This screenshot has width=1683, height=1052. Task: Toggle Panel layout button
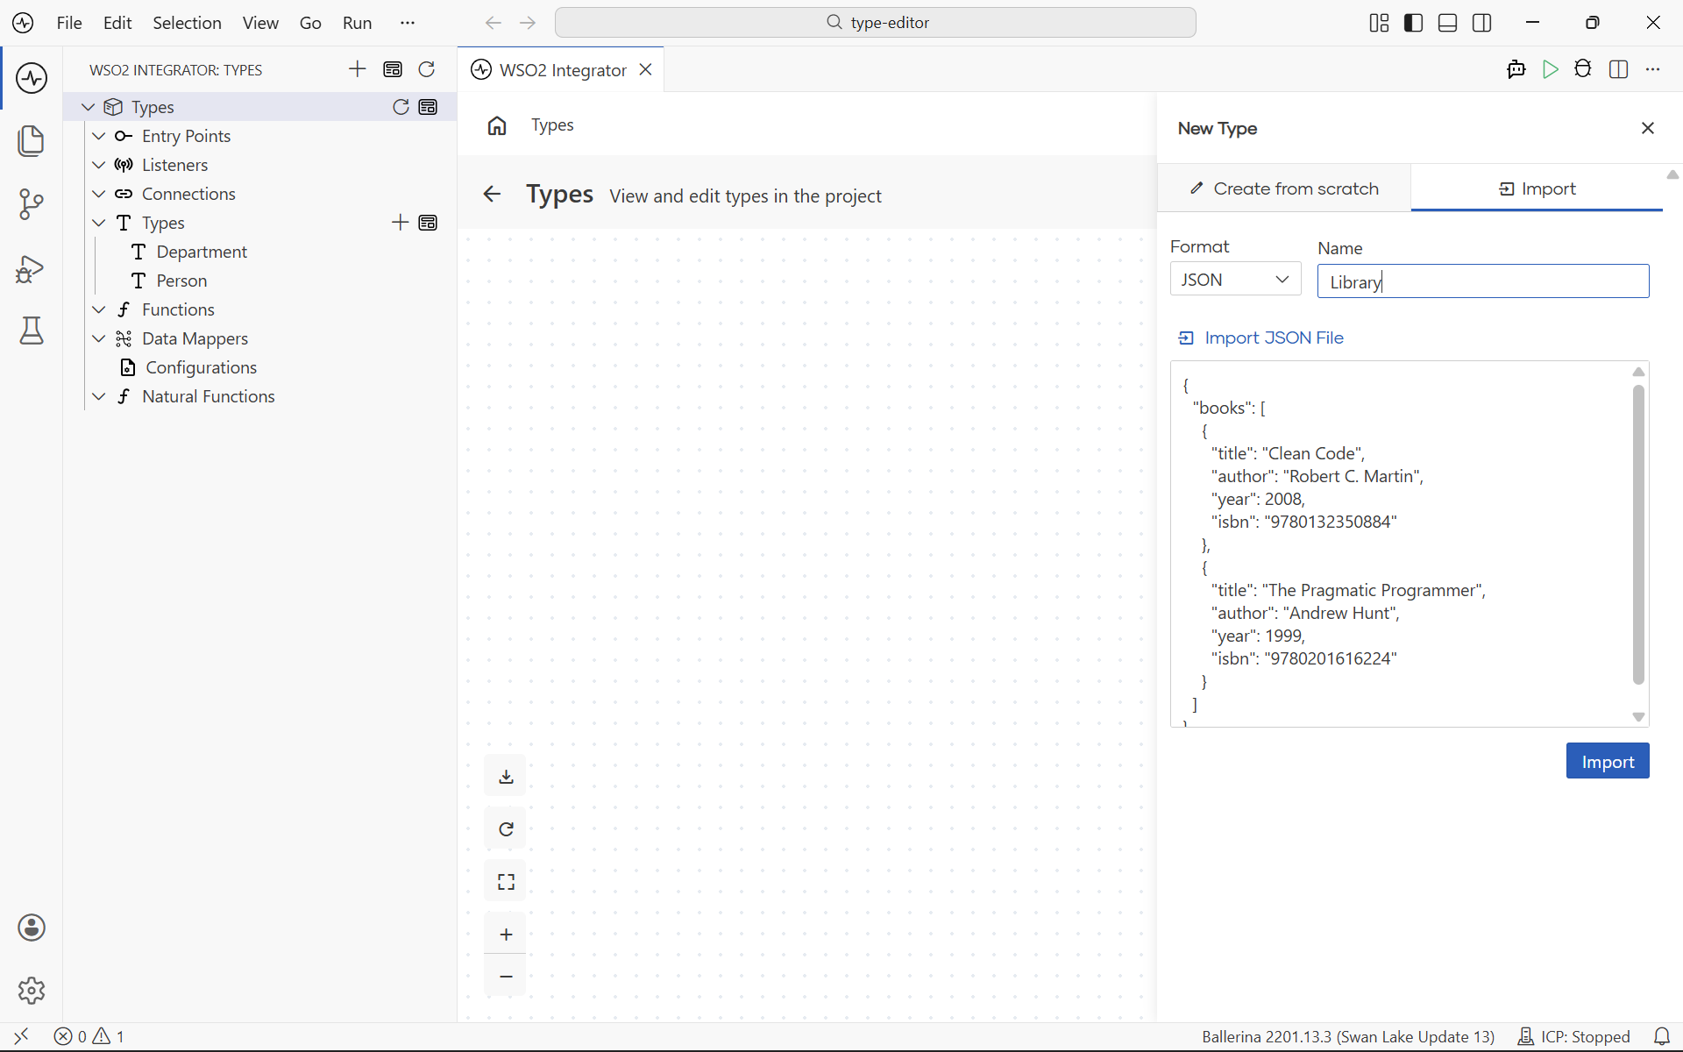tap(1448, 23)
